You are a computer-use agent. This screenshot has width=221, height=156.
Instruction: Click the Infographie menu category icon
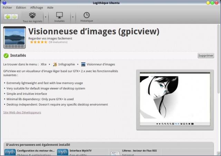[55, 64]
